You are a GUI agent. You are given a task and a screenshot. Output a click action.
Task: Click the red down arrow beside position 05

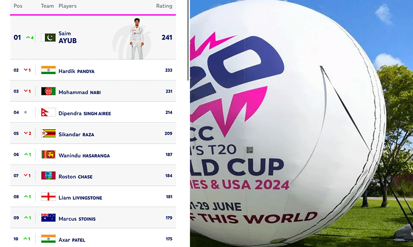(x=25, y=133)
